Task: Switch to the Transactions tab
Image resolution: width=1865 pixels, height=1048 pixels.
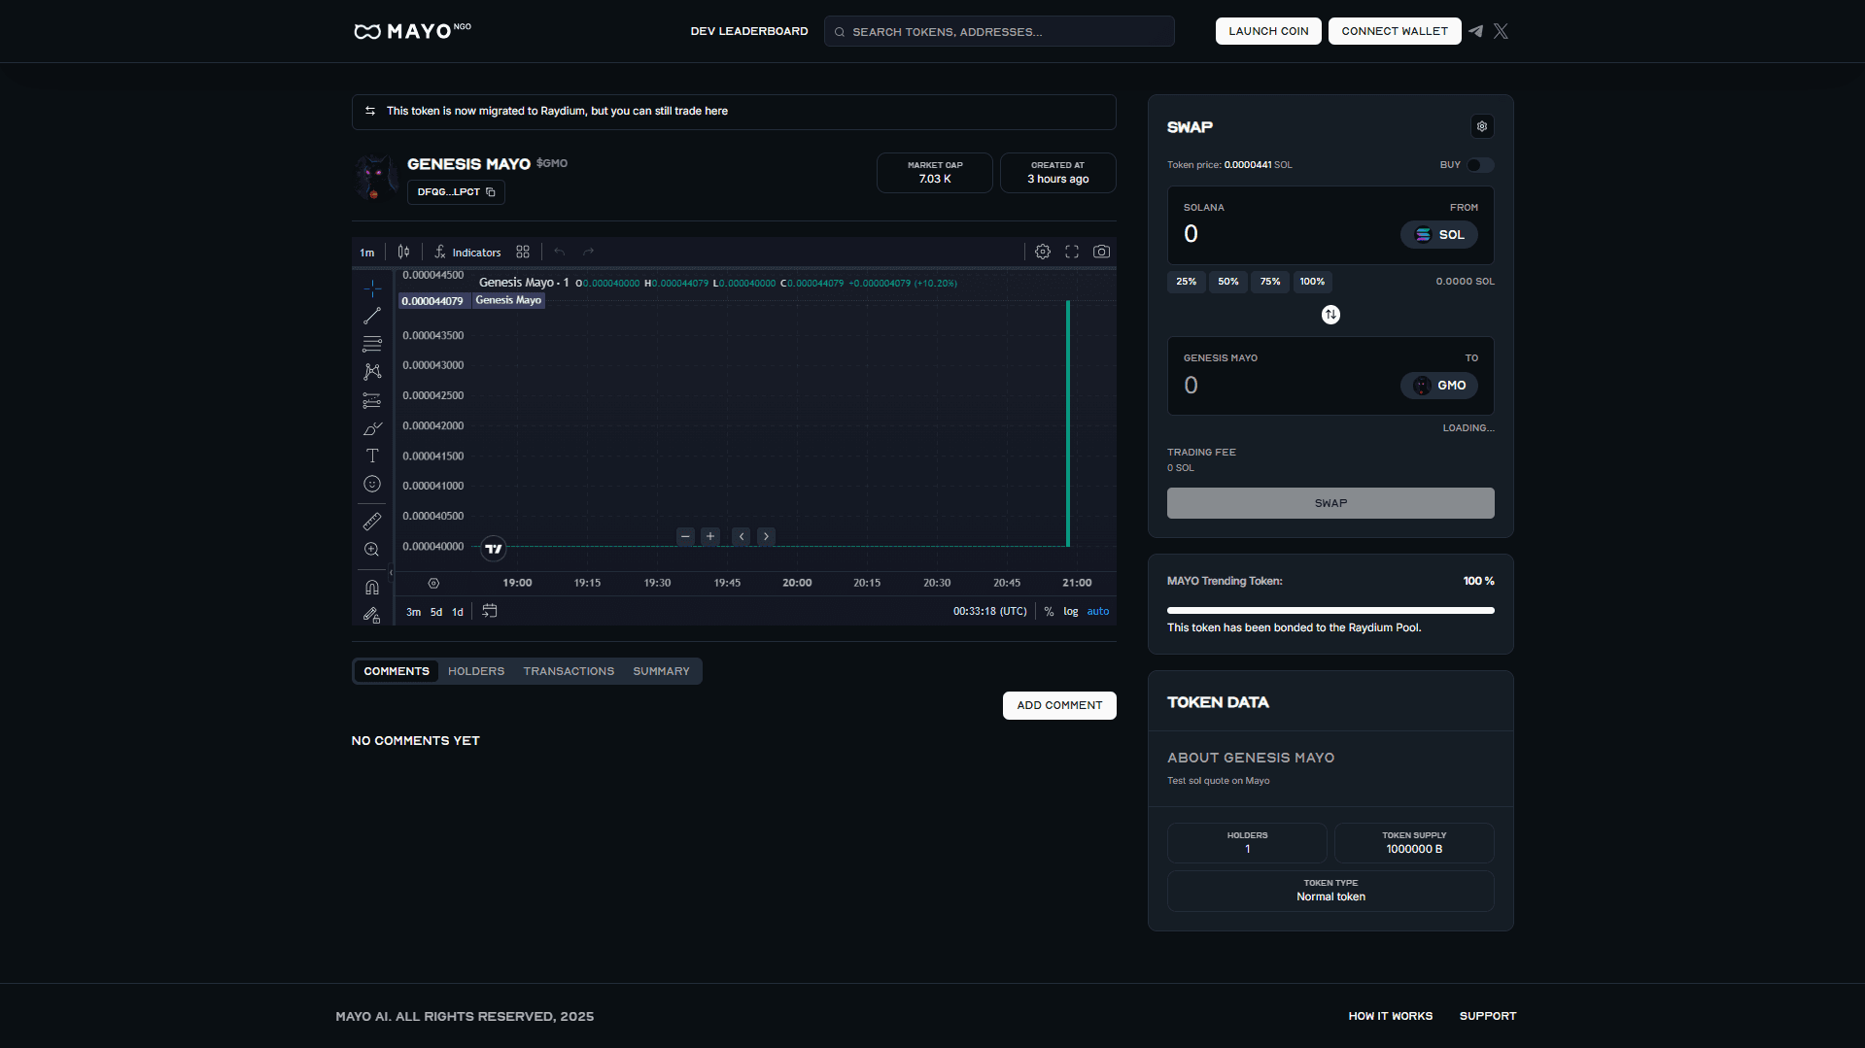Action: point(569,671)
